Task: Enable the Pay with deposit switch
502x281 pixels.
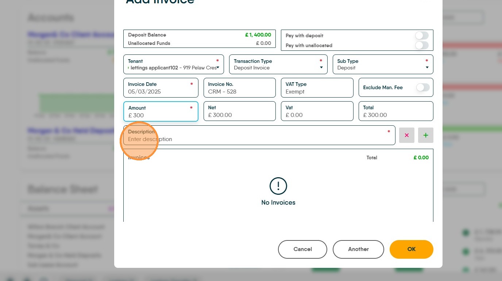Action: coord(422,35)
